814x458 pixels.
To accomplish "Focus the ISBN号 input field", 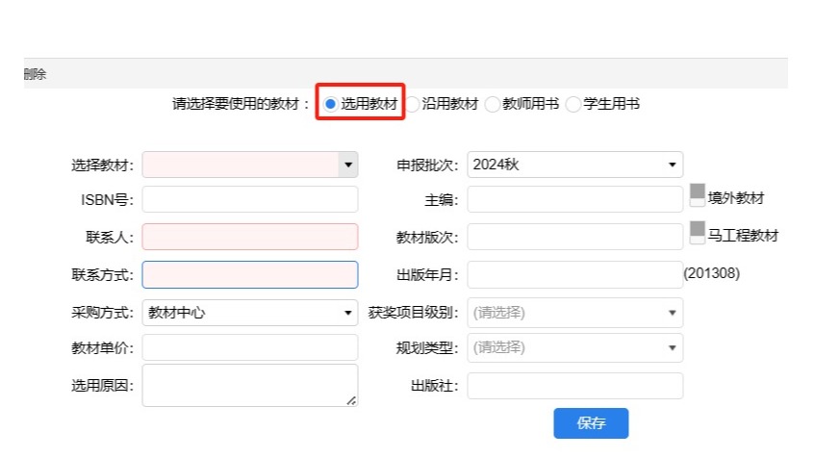I will [249, 199].
